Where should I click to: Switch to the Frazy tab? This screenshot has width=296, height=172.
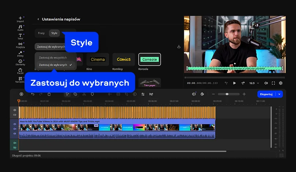tap(41, 33)
